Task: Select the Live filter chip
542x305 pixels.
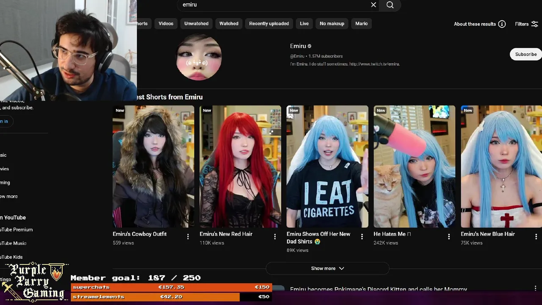Action: point(304,24)
